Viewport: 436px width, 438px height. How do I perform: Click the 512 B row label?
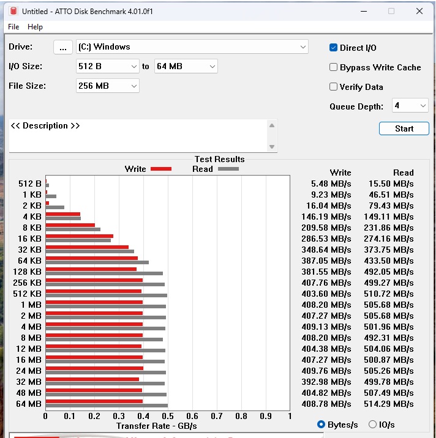pos(30,184)
